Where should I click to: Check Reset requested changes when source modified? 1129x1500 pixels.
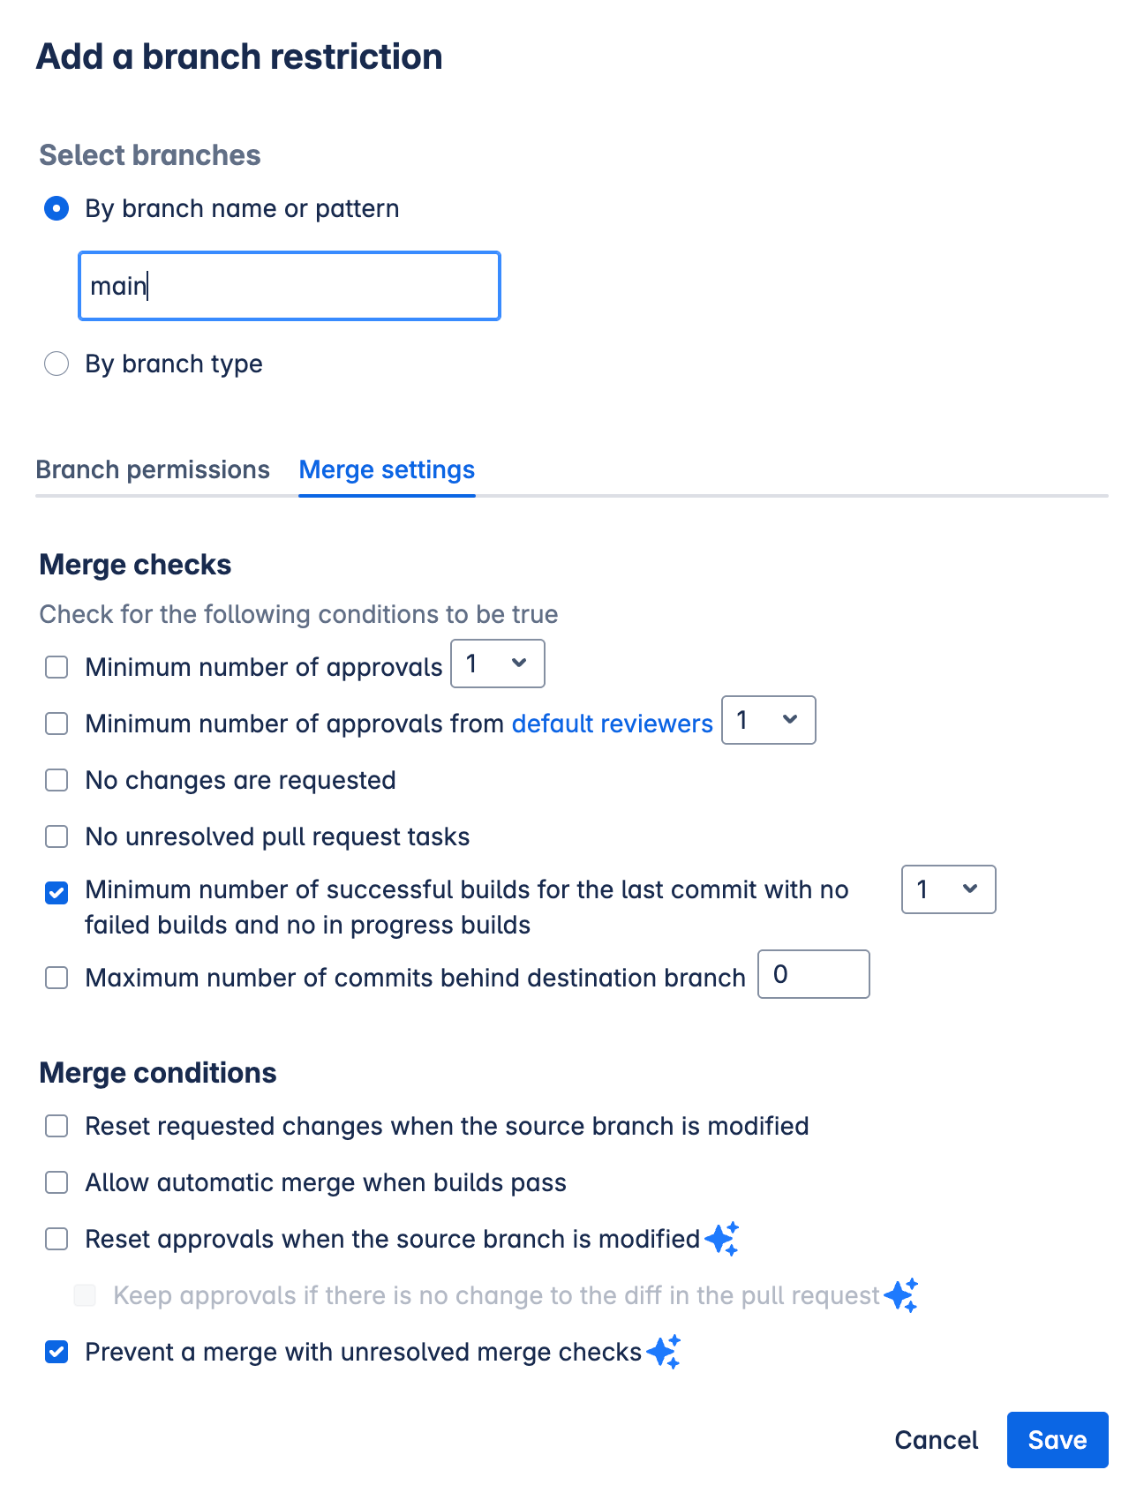point(56,1126)
